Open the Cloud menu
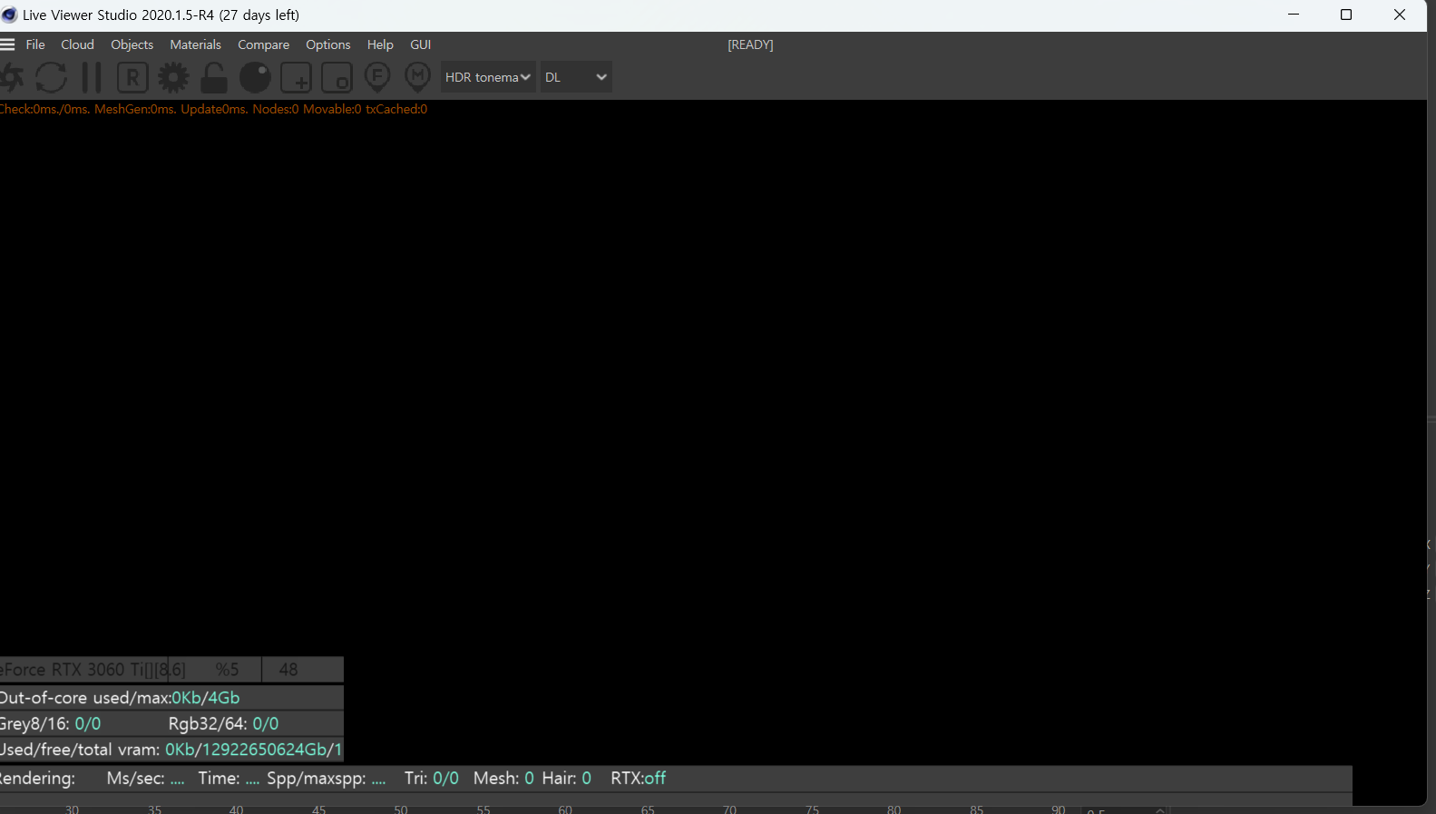Viewport: 1436px width, 814px height. point(77,44)
